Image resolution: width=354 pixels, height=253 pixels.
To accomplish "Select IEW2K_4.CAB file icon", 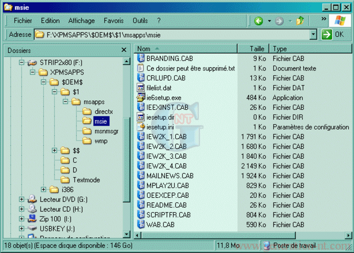I will (141, 166).
